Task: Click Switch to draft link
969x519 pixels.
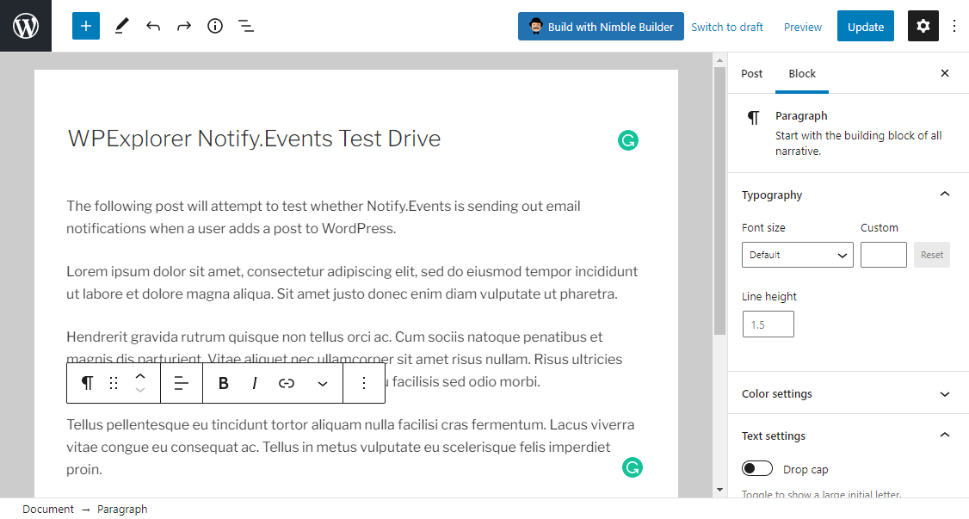Action: click(x=726, y=27)
